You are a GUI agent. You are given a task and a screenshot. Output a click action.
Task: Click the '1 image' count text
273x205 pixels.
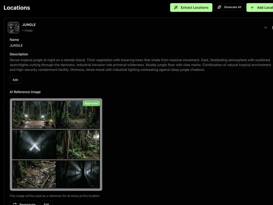pyautogui.click(x=27, y=30)
